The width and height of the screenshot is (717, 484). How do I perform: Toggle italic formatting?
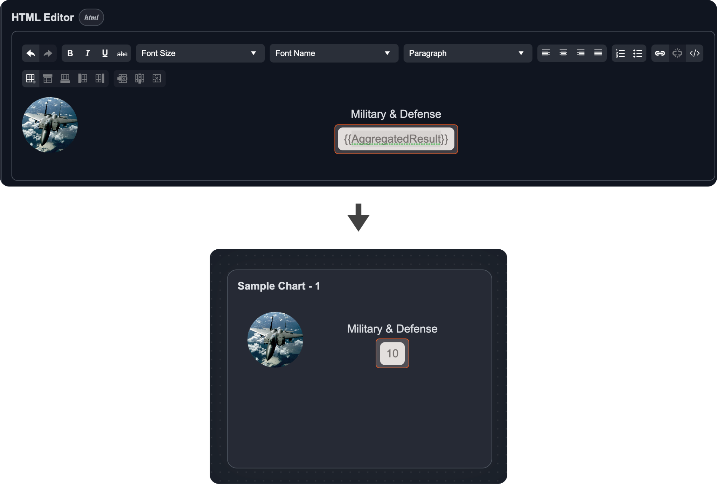point(88,53)
